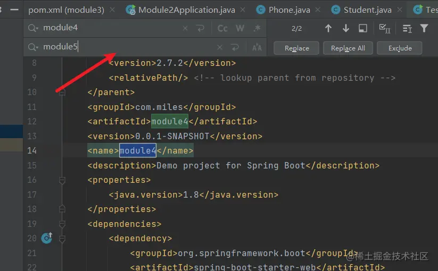Hide the tool window minus icon

14,10
